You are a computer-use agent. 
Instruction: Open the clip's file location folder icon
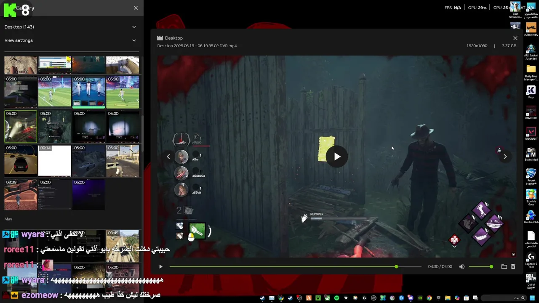(x=504, y=266)
